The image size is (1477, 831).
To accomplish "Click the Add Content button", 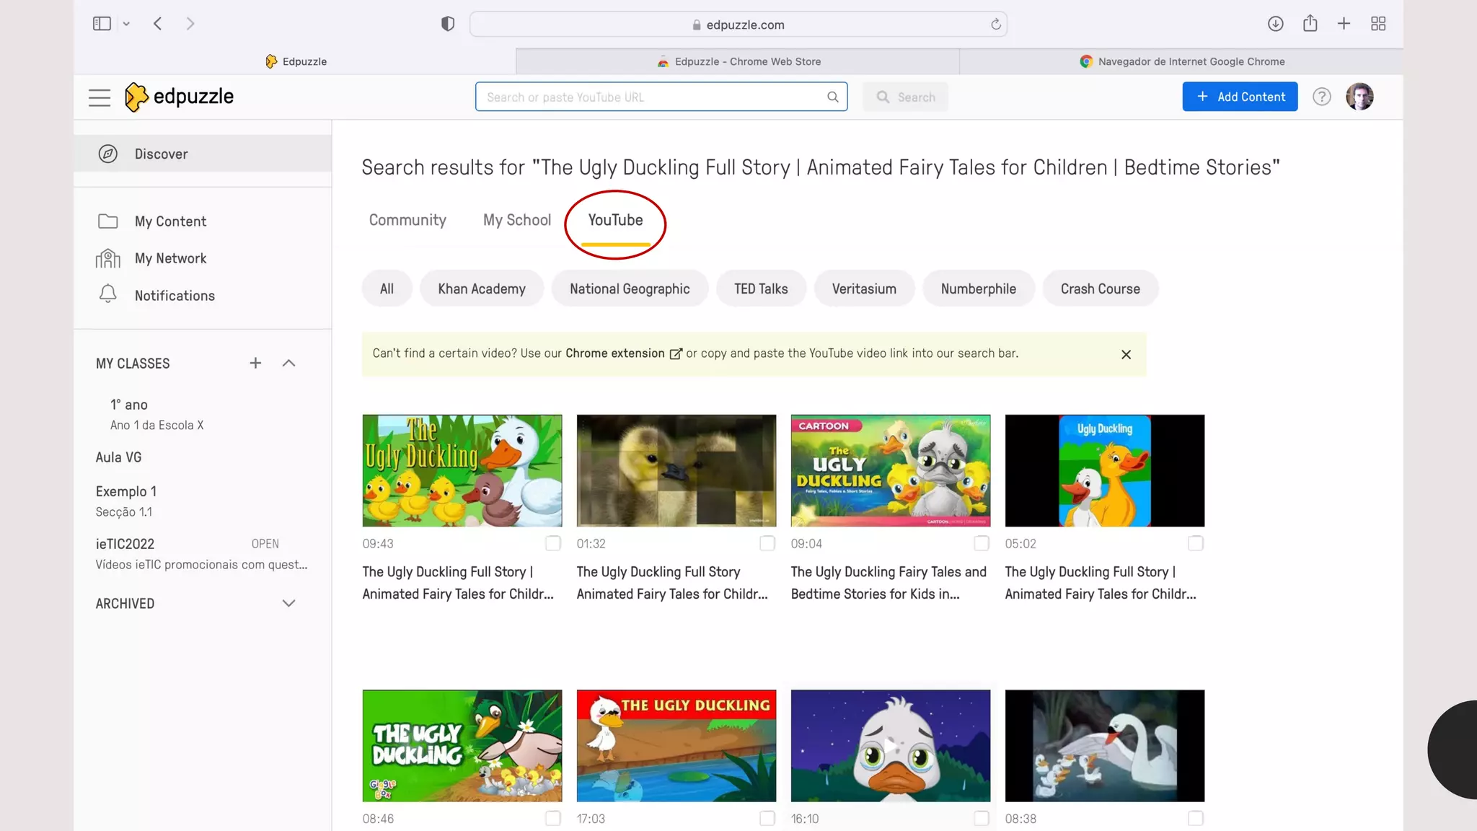I will coord(1240,97).
